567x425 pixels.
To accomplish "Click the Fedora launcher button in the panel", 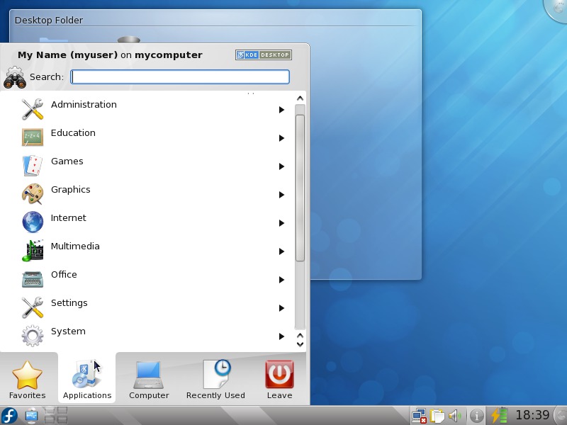I will [x=9, y=415].
